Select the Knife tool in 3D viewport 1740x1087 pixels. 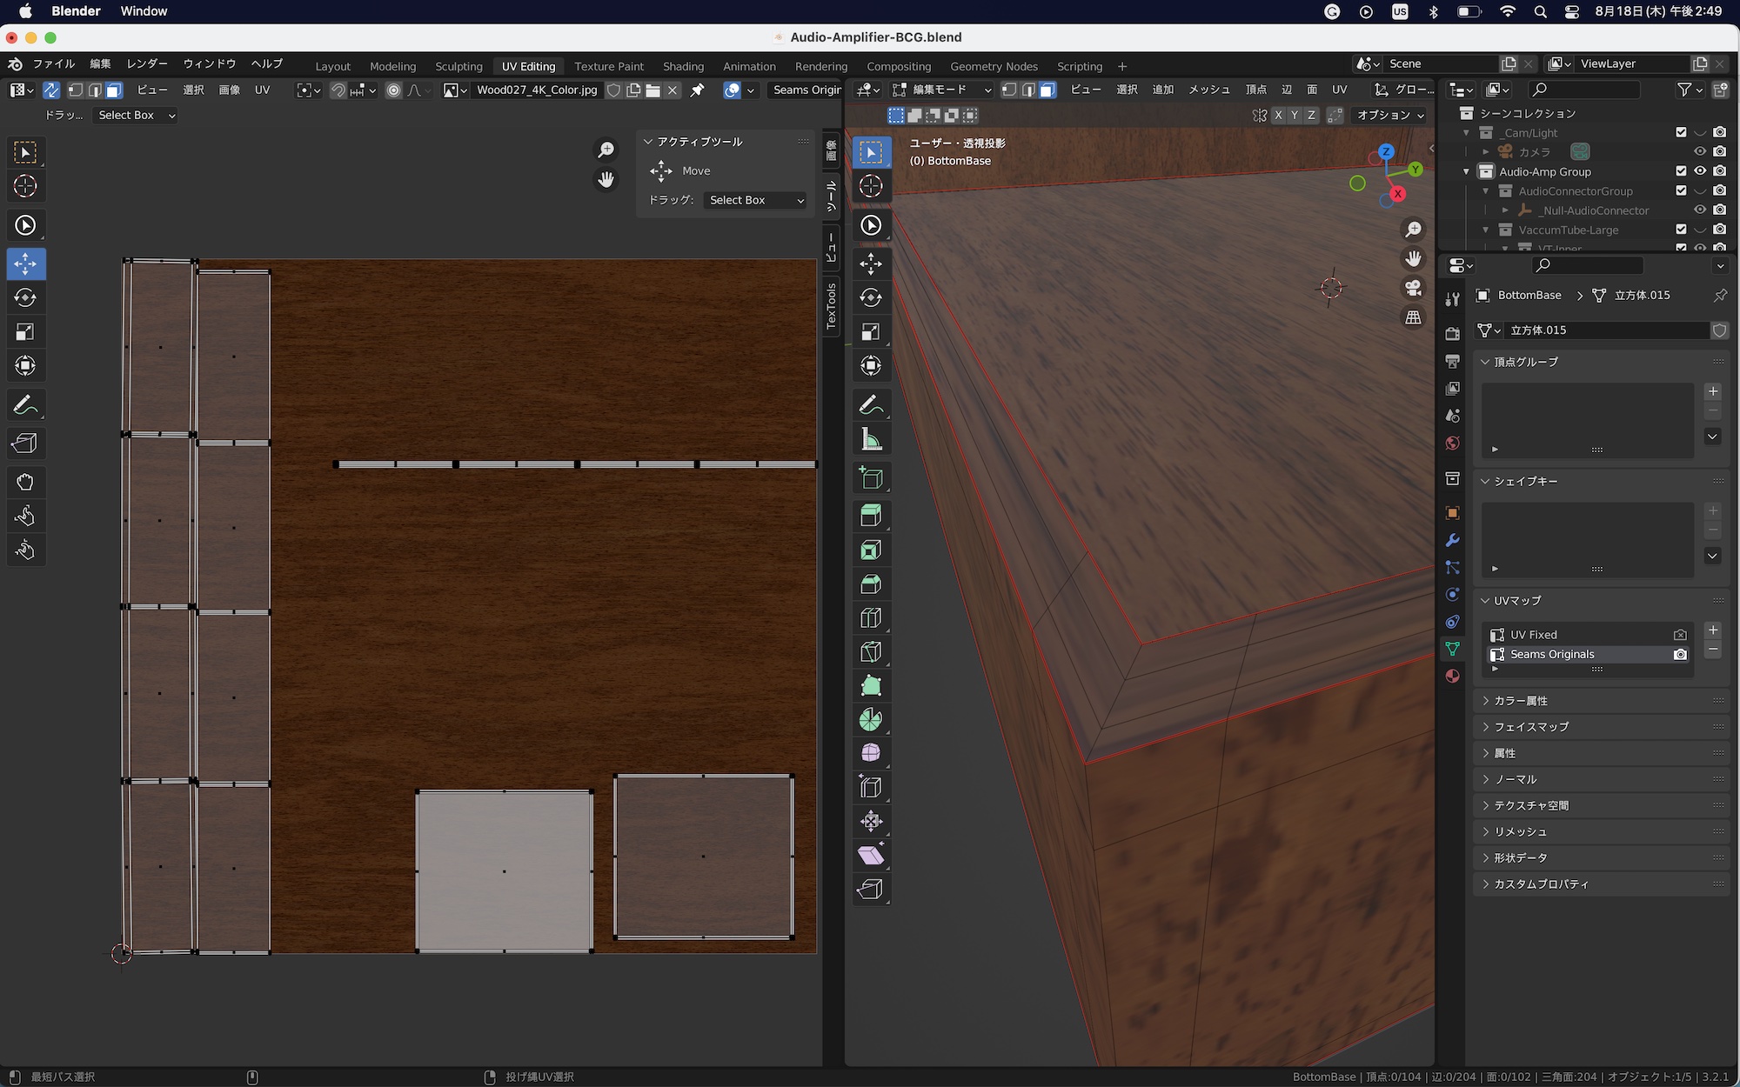871,651
